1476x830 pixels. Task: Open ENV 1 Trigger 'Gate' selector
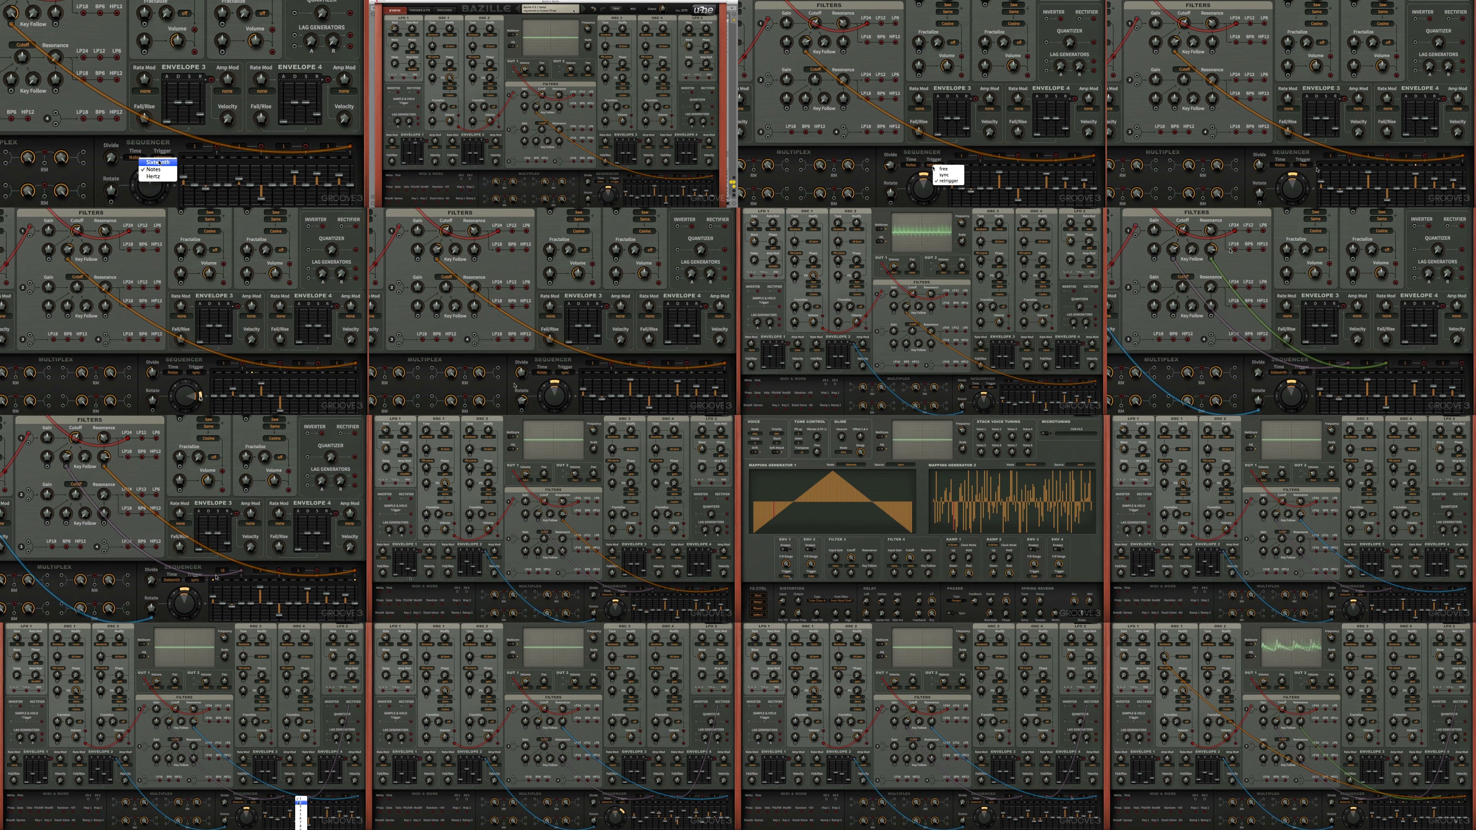tap(787, 576)
